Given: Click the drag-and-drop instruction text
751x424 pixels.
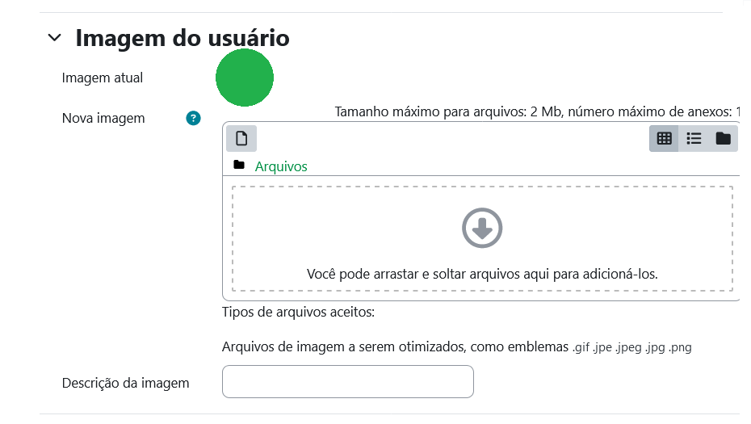Looking at the screenshot, I should pos(482,274).
